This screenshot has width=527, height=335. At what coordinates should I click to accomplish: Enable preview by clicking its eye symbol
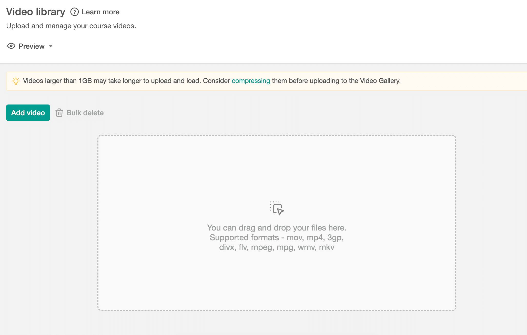[11, 46]
